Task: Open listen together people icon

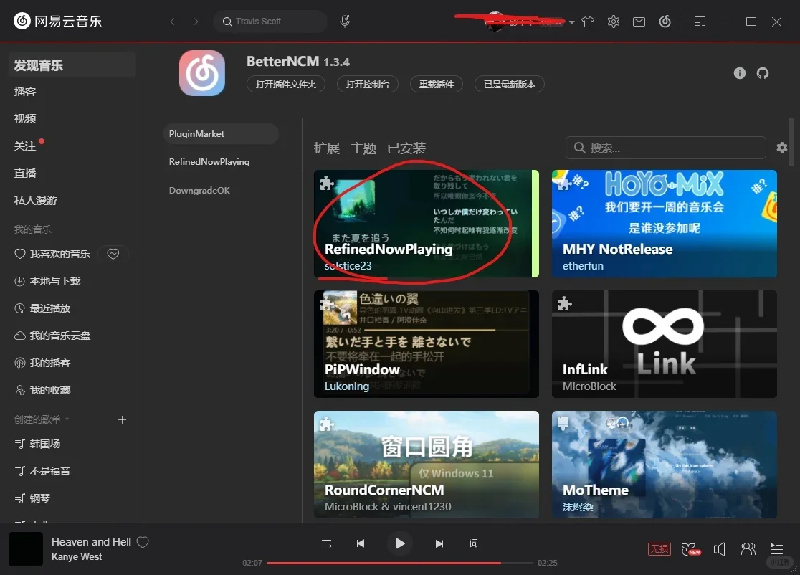Action: click(748, 549)
